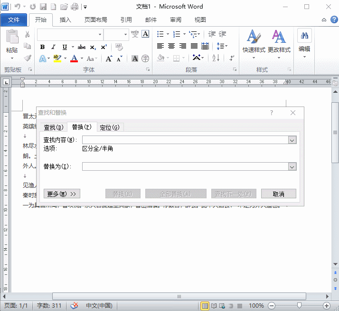
Task: Click the Replace with input field
Action: point(185,166)
